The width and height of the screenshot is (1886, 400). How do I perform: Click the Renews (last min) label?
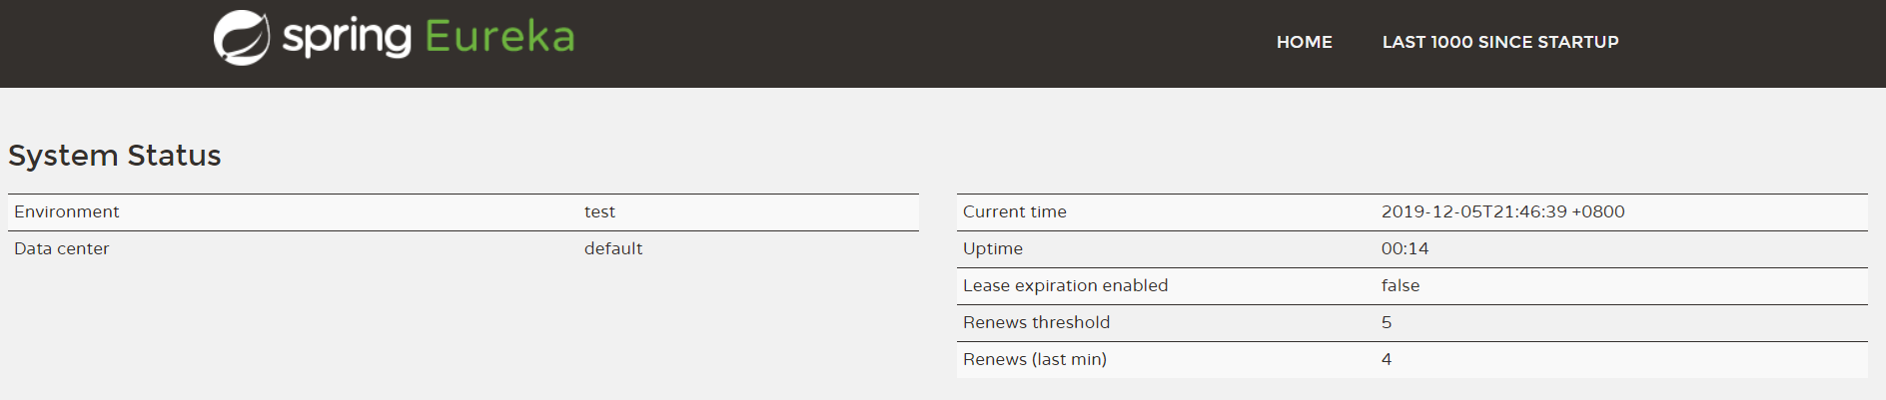pos(1035,359)
